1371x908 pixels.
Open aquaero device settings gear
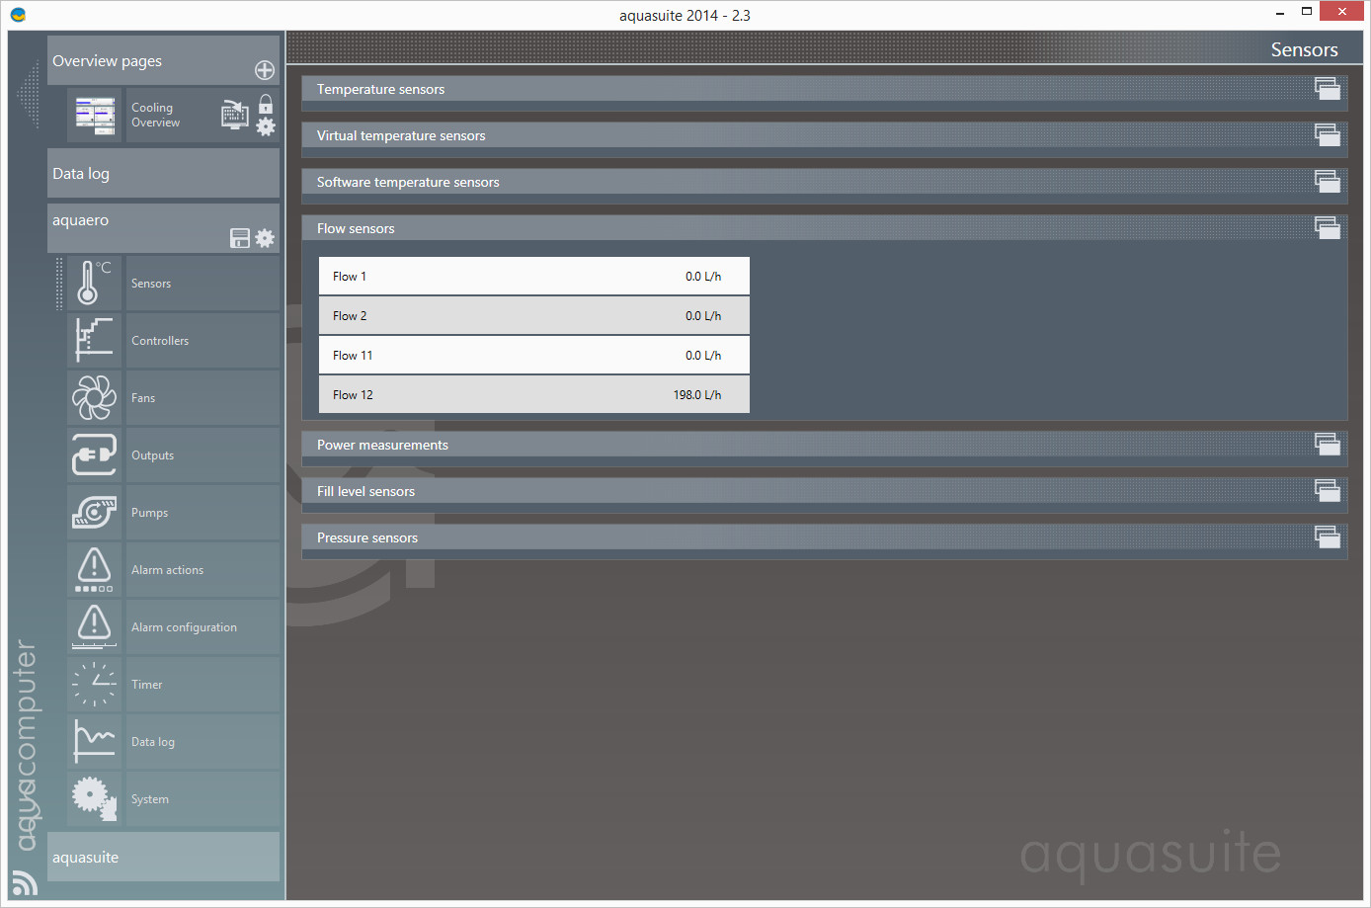265,238
